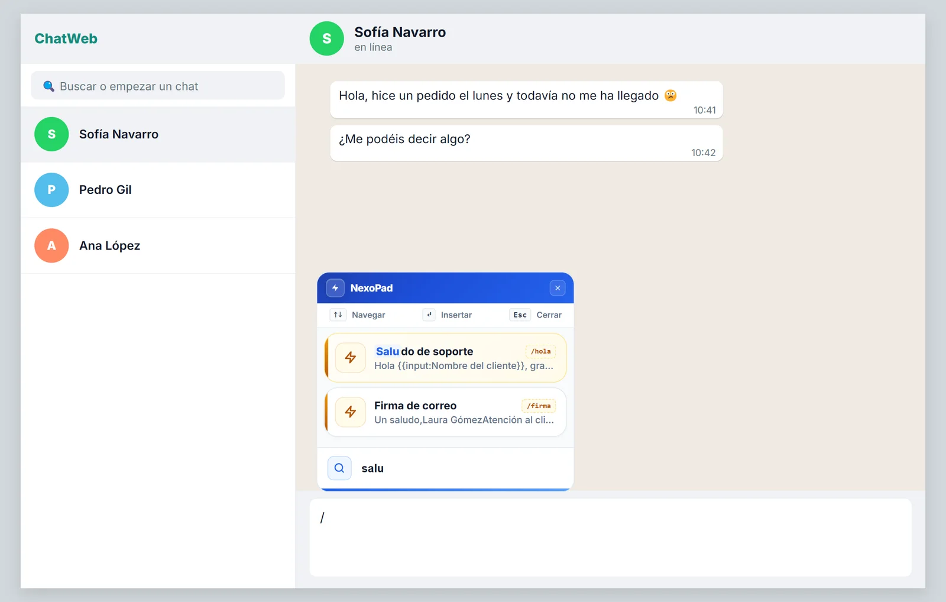Open the Sofía Navarro chat in sidebar
The width and height of the screenshot is (946, 602).
pos(158,134)
